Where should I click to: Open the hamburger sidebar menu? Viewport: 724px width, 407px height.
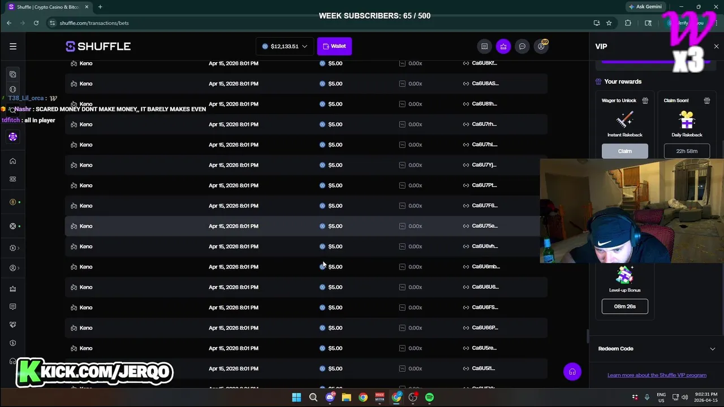[x=13, y=46]
